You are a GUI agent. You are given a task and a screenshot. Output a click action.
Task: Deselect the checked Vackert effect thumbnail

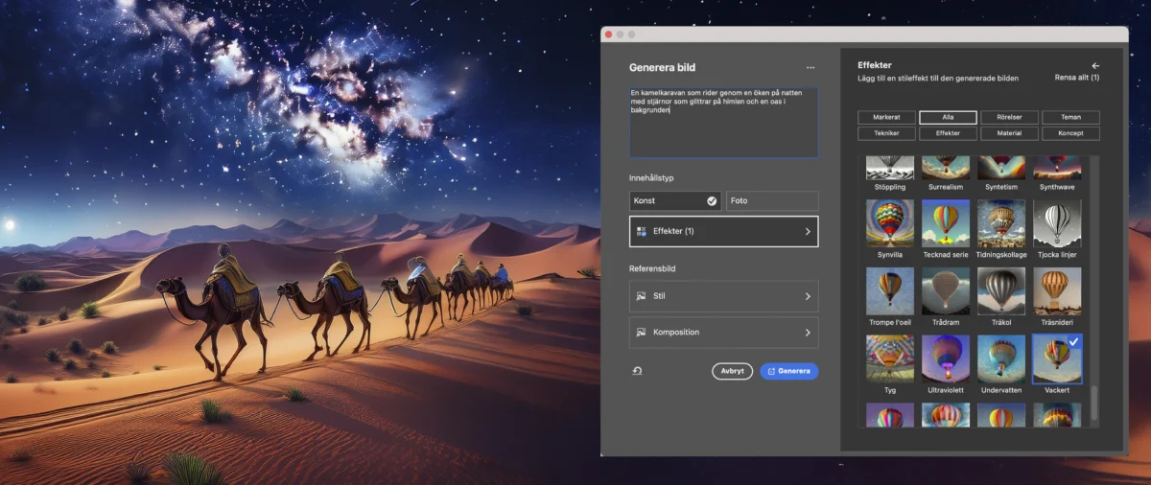tap(1057, 358)
